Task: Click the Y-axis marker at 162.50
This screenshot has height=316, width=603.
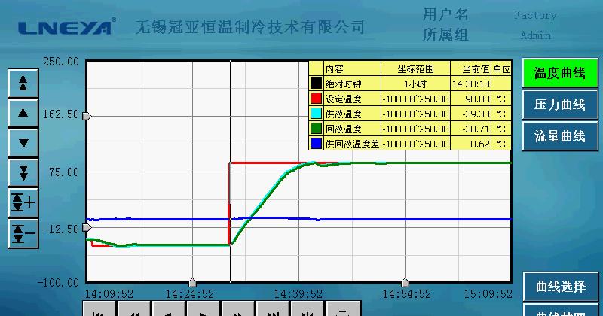Action: [x=87, y=116]
